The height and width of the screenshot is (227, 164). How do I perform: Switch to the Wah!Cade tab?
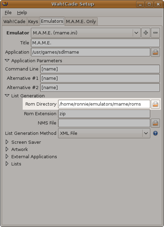14,21
